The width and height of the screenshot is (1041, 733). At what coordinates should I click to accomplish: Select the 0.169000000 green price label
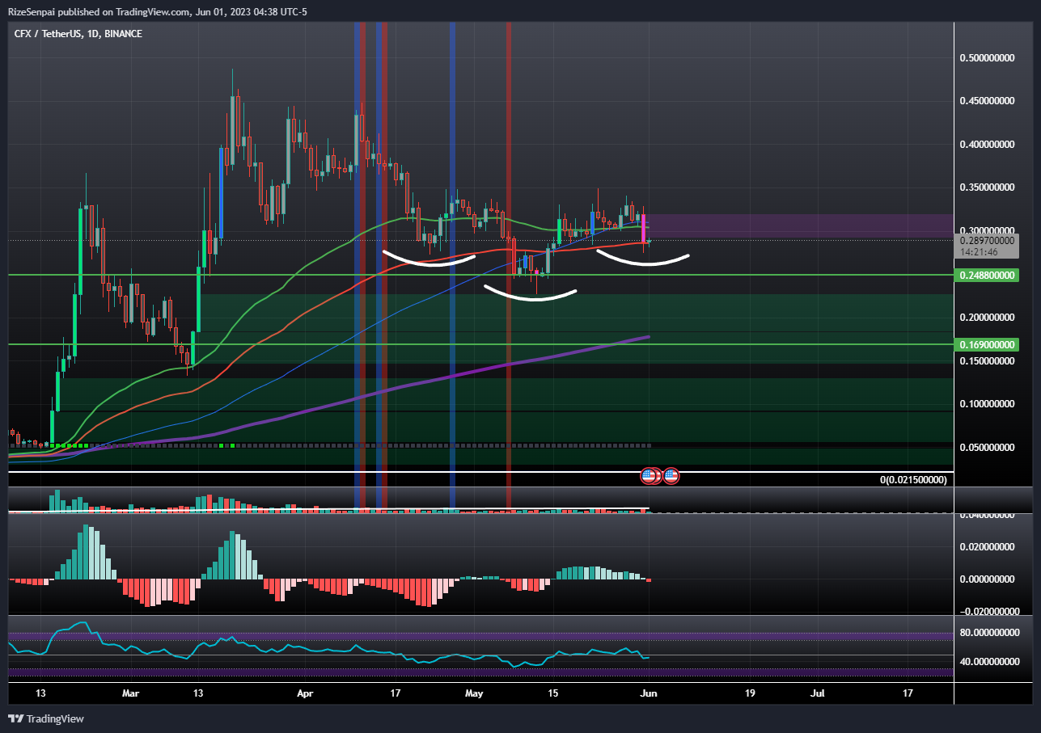point(987,344)
